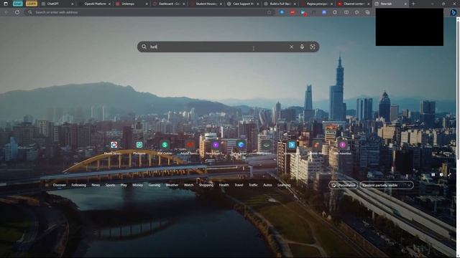Select the News feed tab
Viewport: 460px width, 258px height.
coord(96,185)
